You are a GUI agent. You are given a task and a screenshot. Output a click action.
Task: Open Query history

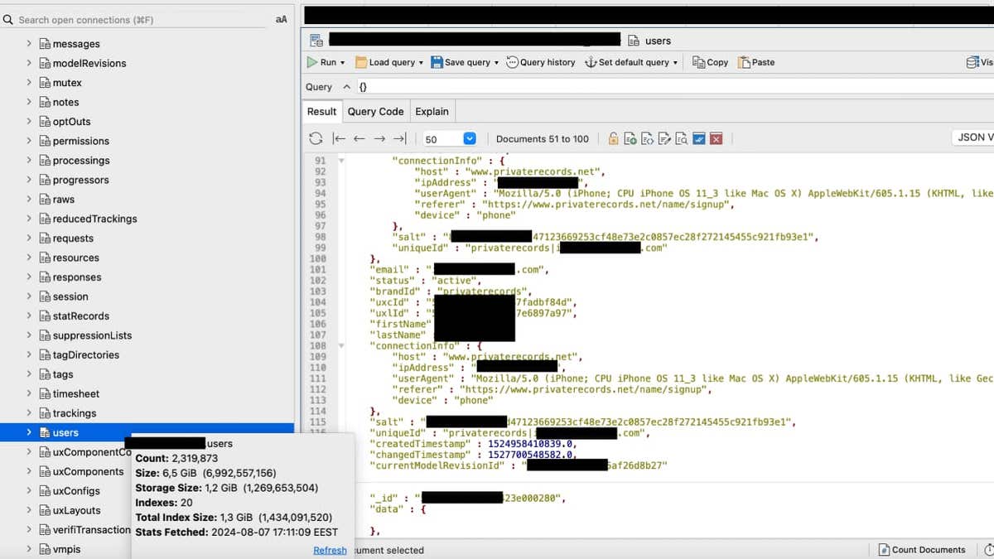coord(540,62)
